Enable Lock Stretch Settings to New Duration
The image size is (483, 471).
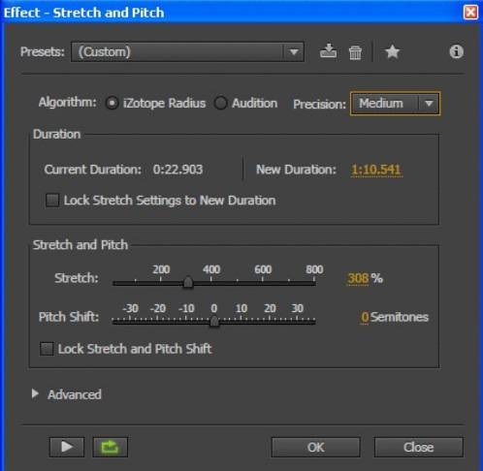pos(52,201)
